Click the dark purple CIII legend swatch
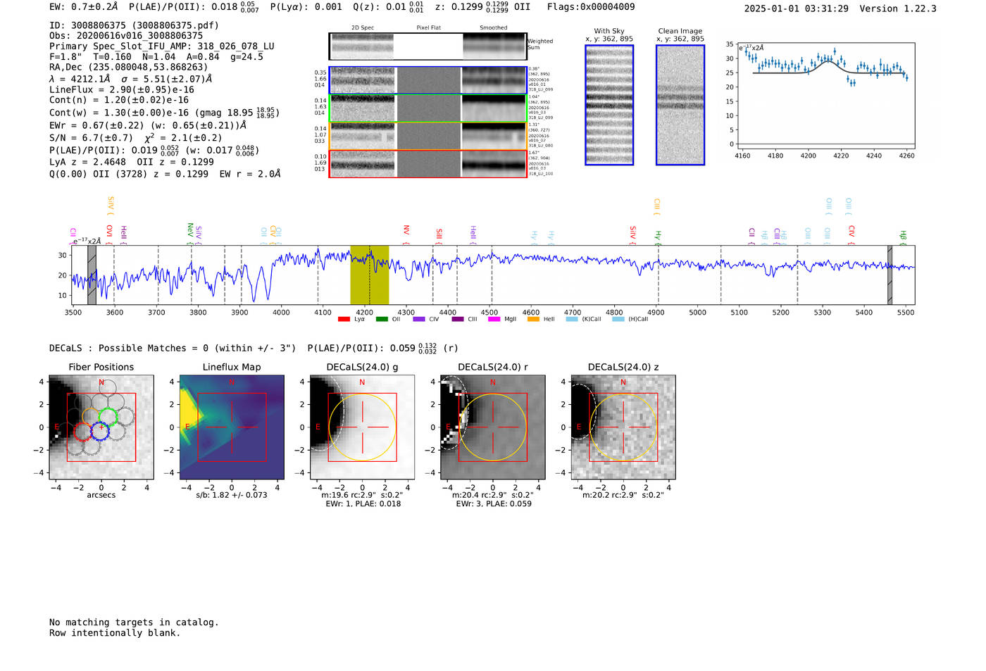 458,319
